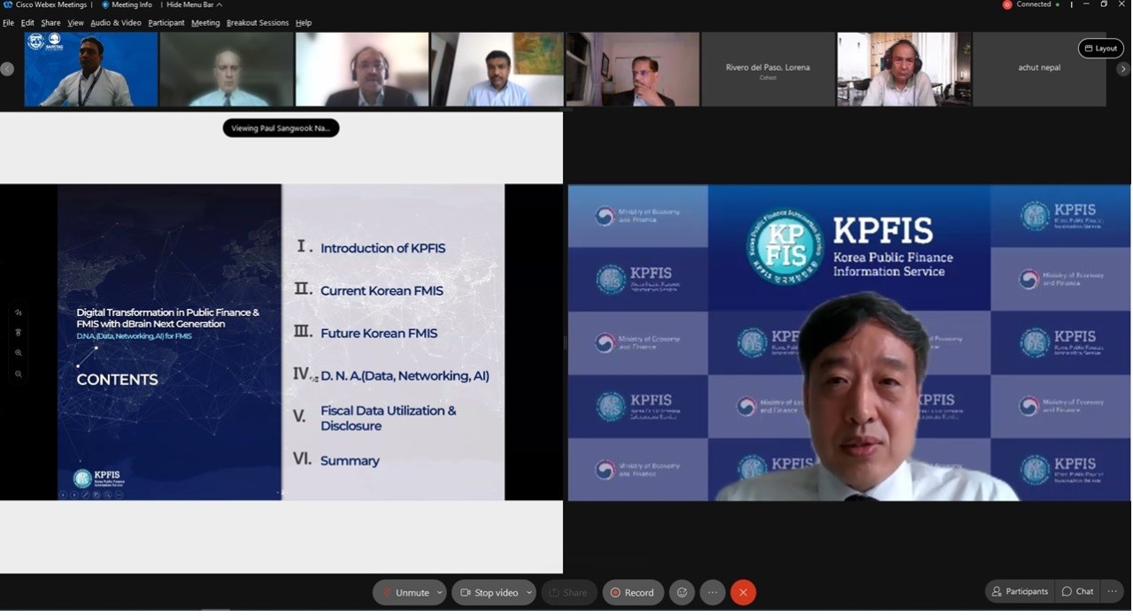Viewport: 1133px width, 616px height.
Task: Select Lorena Rivero del Paso participant tile
Action: [767, 69]
